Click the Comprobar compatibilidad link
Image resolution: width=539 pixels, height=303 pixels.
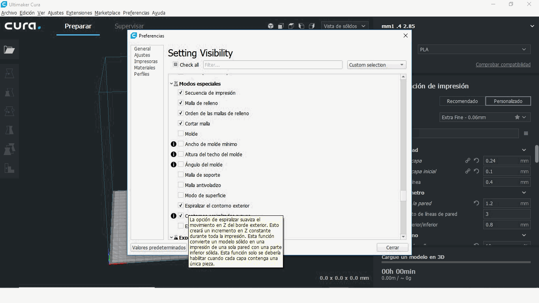[503, 64]
